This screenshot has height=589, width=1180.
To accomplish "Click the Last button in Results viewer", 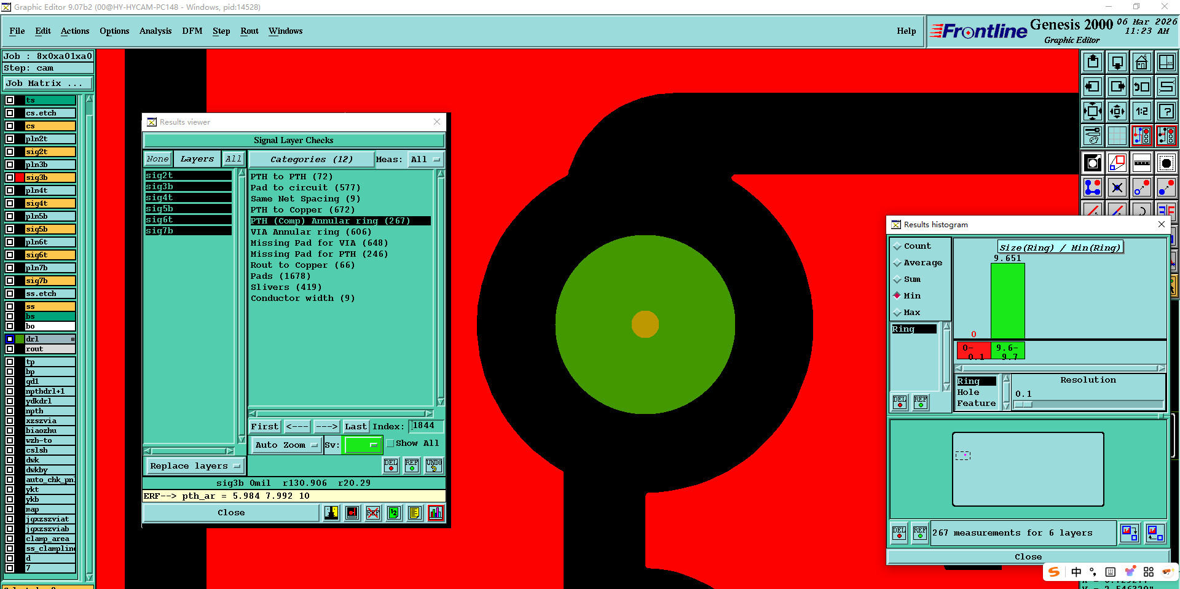I will pyautogui.click(x=355, y=427).
